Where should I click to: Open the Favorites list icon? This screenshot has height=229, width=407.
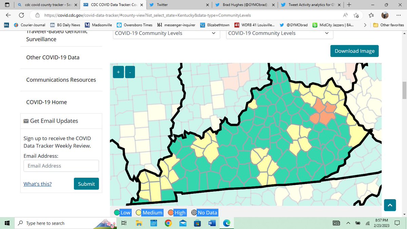(x=372, y=15)
